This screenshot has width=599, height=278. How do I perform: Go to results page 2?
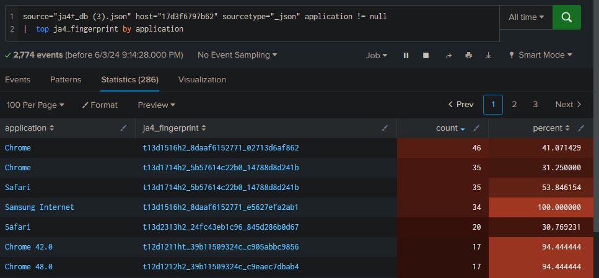[514, 105]
